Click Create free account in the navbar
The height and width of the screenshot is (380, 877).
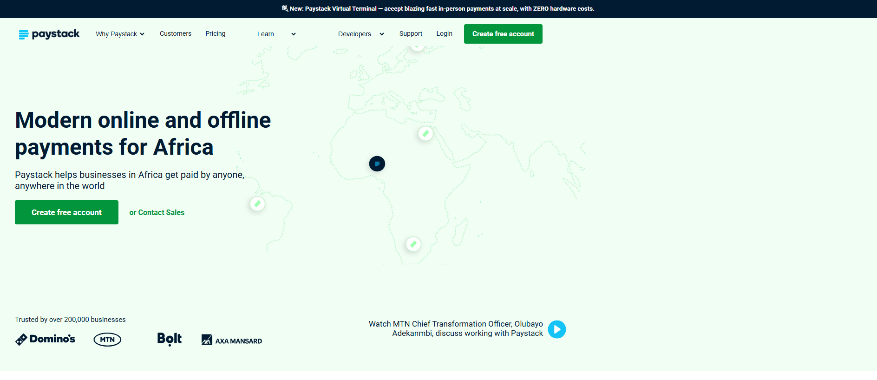pos(503,34)
